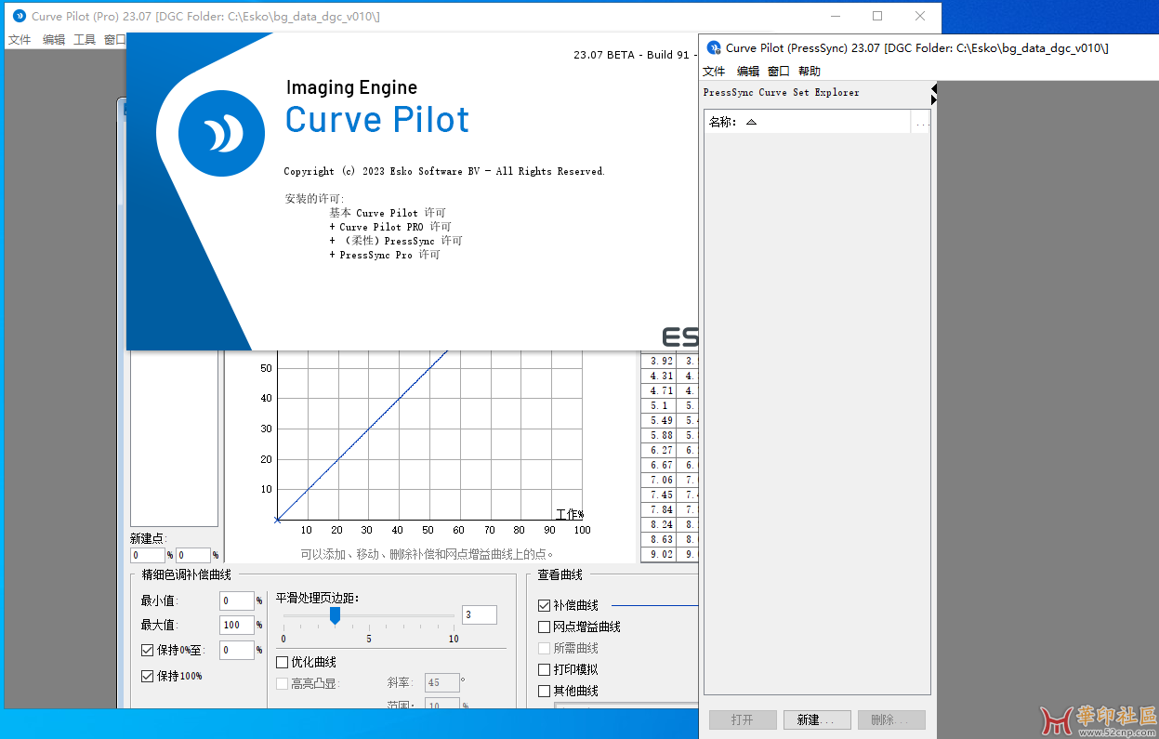This screenshot has width=1159, height=739.
Task: Click the Curve Pilot (Pro) title bar app icon
Action: coord(20,16)
